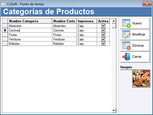The width and height of the screenshot is (153, 115).
Task: Click the Nuevo form-plus icon
Action: pyautogui.click(x=126, y=23)
